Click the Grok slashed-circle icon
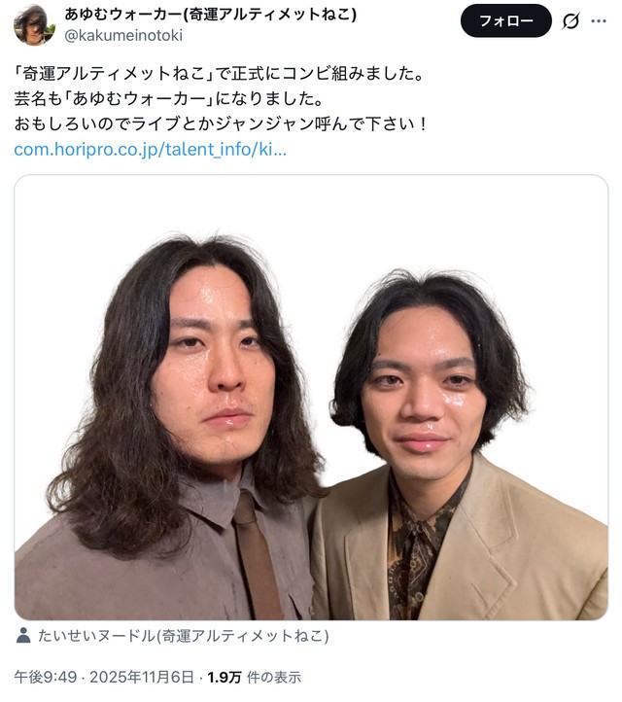Image resolution: width=622 pixels, height=702 pixels. coord(571,21)
